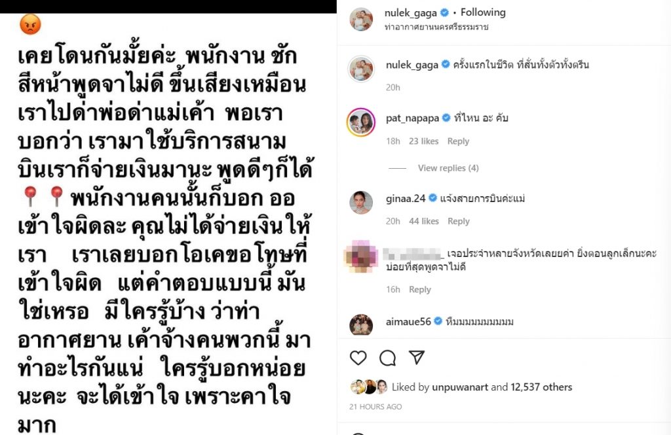The image size is (671, 435).
Task: Reply to ginaa.24's comment
Action: click(458, 221)
